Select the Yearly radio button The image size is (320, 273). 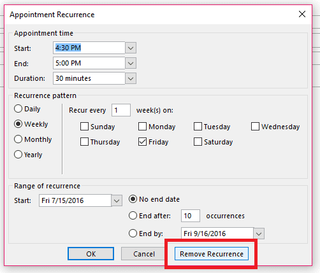click(18, 155)
